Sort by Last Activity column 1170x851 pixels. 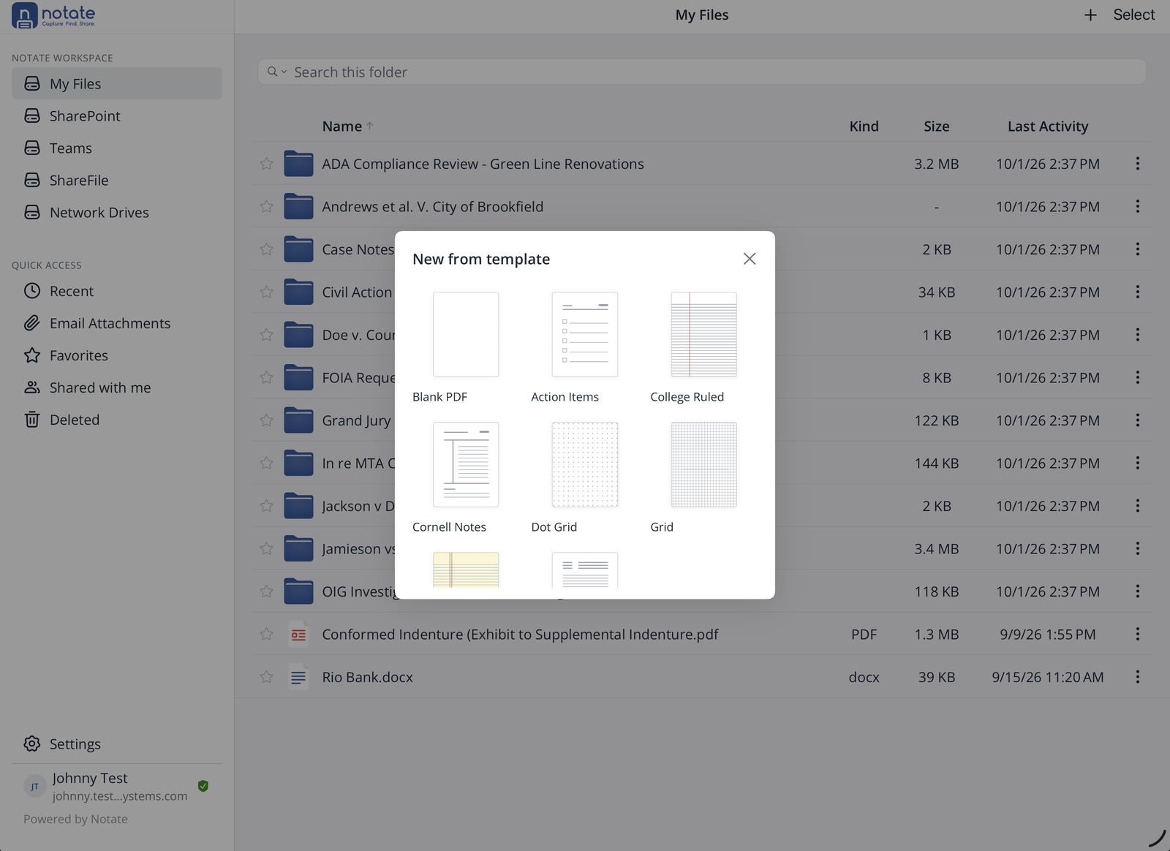(1048, 126)
